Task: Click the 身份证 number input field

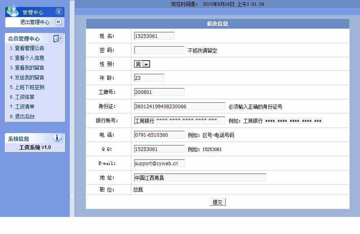Action: coord(179,106)
